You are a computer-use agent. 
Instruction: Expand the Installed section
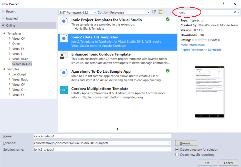pos(3,18)
